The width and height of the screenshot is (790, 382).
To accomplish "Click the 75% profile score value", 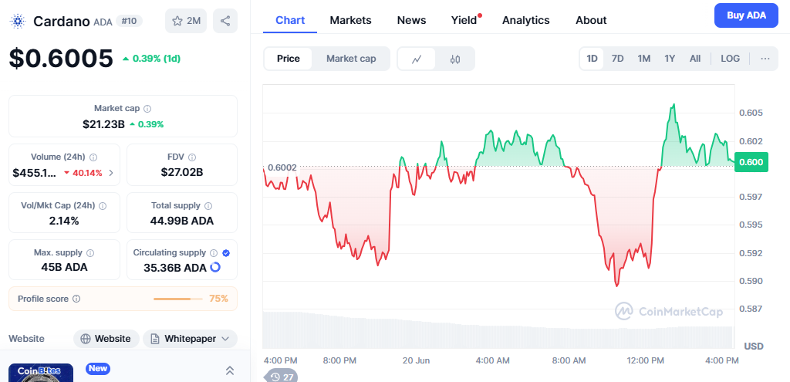I will pos(218,299).
